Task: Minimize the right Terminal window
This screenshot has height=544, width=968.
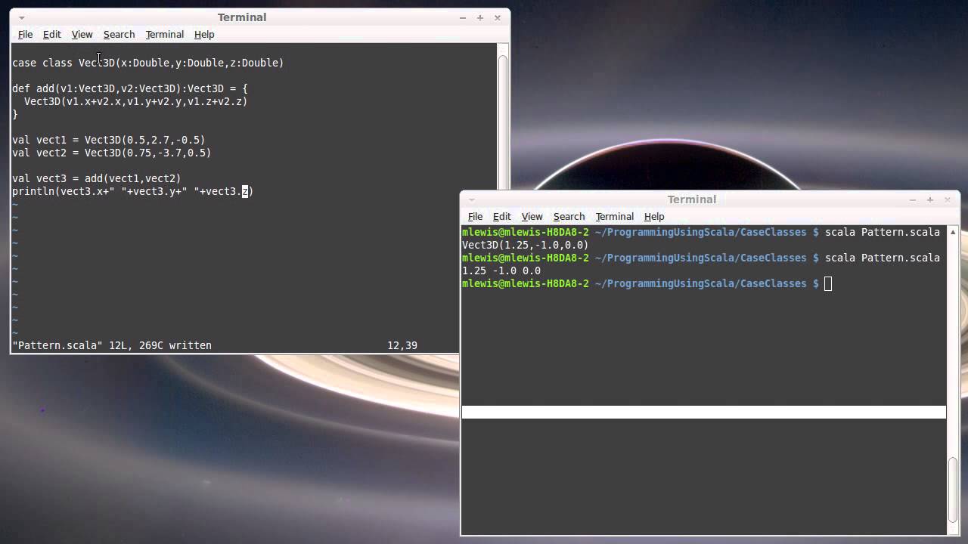Action: coord(913,199)
